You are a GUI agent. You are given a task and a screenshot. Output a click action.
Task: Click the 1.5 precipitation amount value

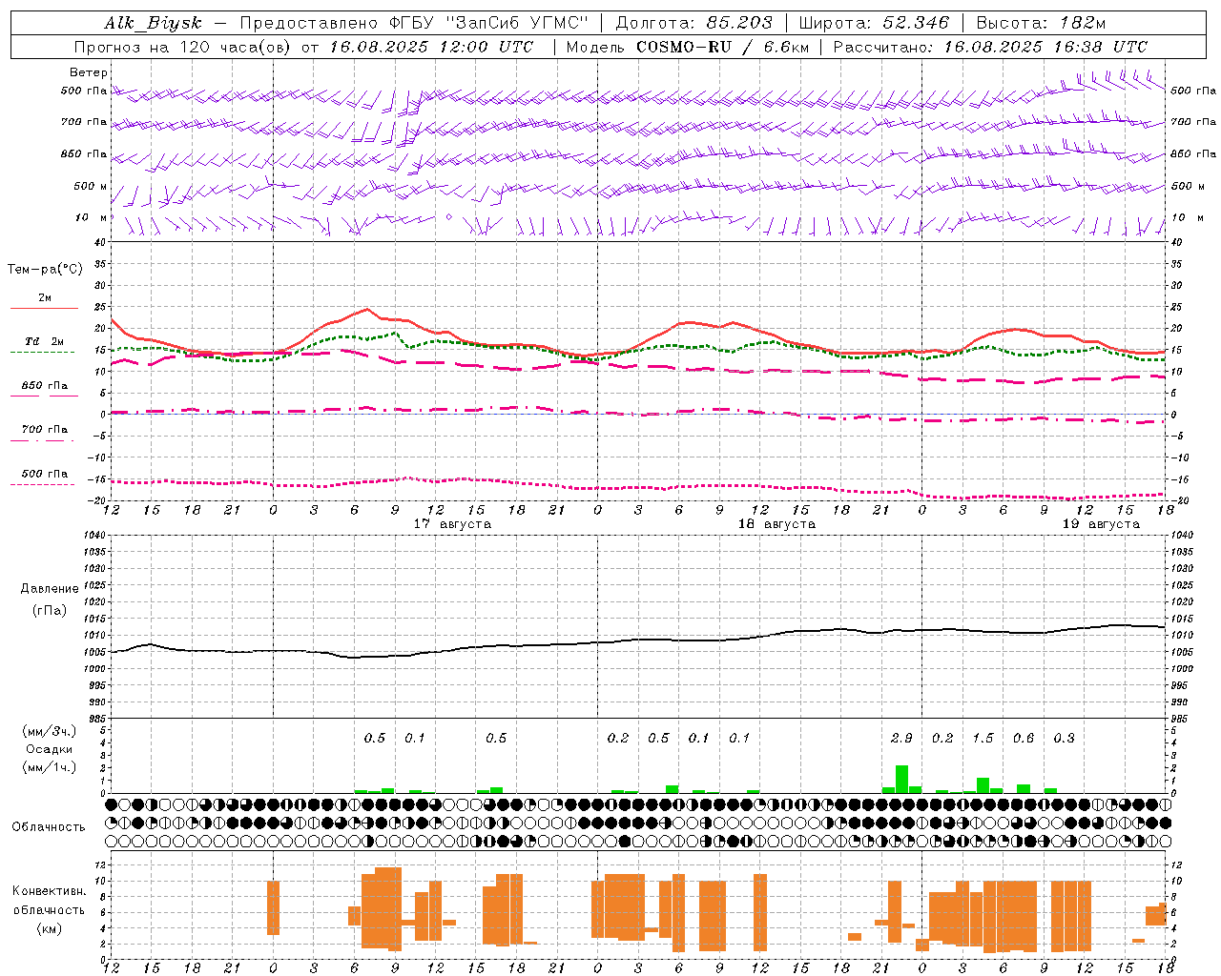[983, 738]
